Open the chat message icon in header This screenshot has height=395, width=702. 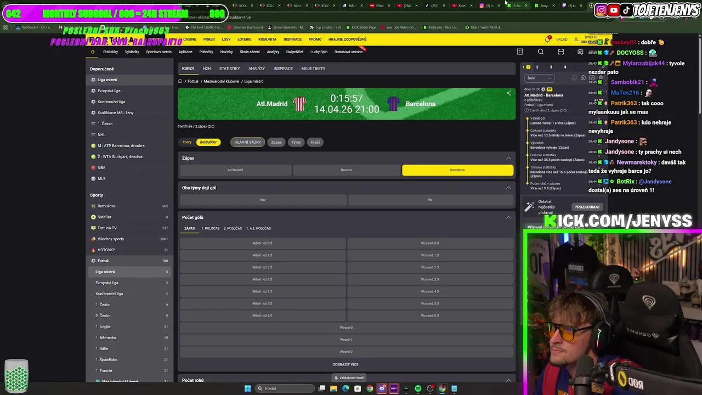coord(580,52)
